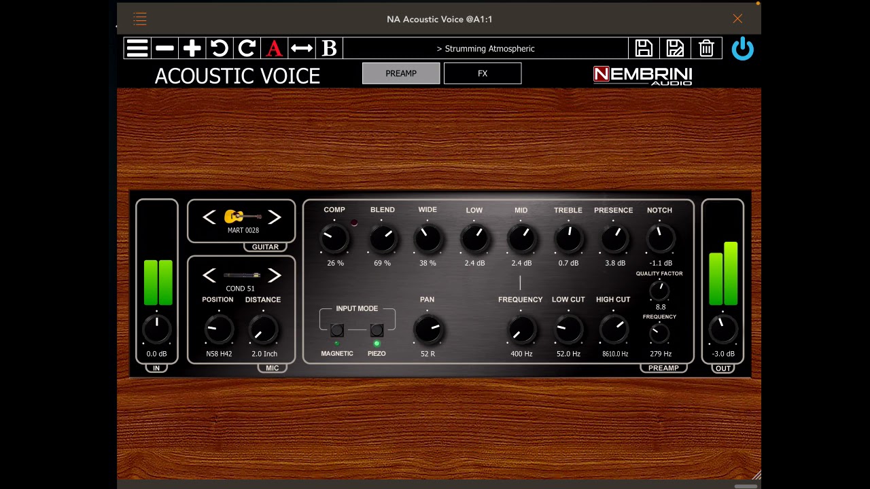870x489 pixels.
Task: Click the TREBLE knob
Action: 568,238
